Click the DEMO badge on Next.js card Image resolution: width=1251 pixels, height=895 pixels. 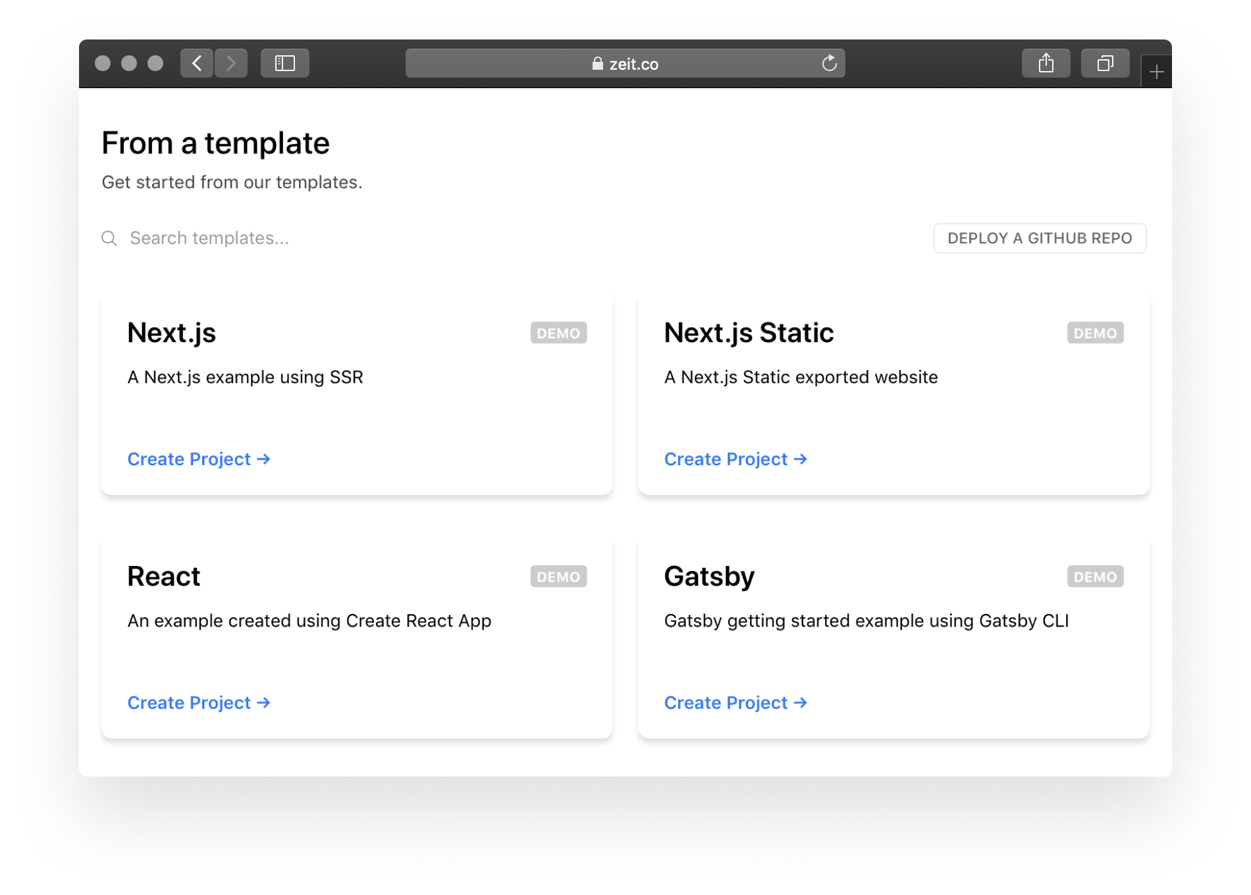[558, 333]
